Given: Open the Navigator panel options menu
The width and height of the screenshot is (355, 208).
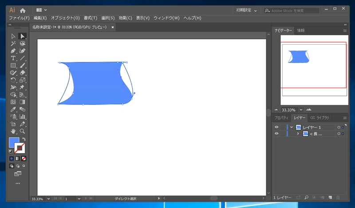Looking at the screenshot, I should [345, 31].
